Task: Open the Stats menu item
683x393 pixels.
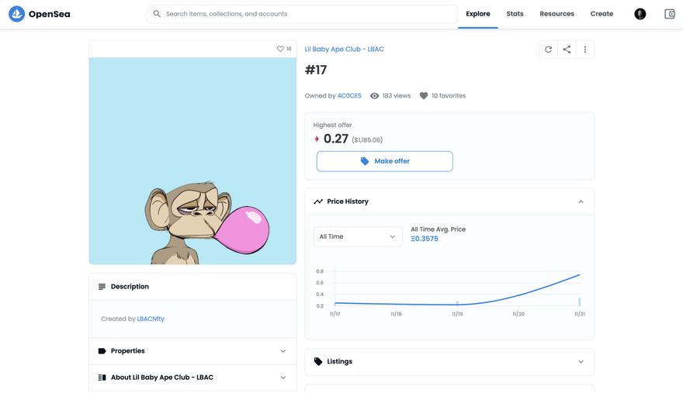Action: pyautogui.click(x=515, y=14)
